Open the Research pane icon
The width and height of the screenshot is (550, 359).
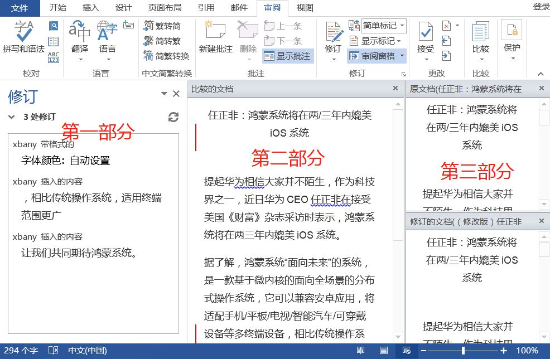(x=54, y=26)
